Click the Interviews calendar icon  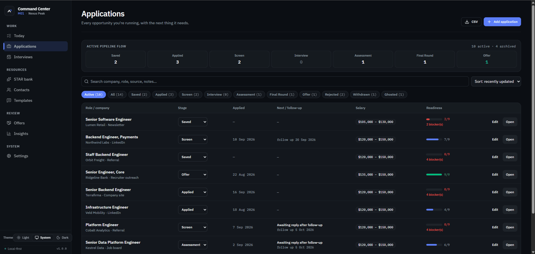pyautogui.click(x=9, y=57)
